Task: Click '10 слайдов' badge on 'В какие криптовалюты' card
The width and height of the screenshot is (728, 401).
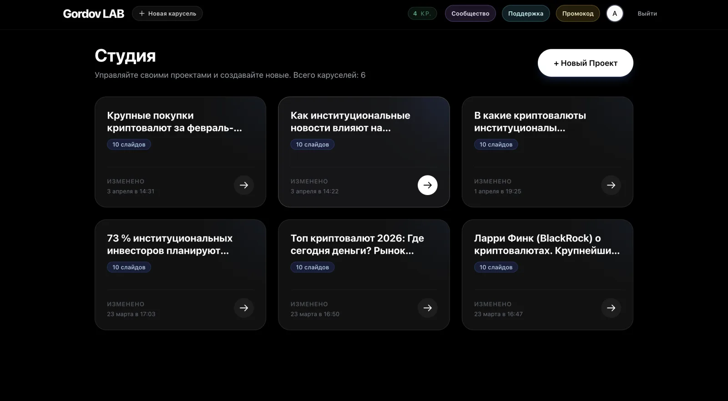Action: point(496,145)
